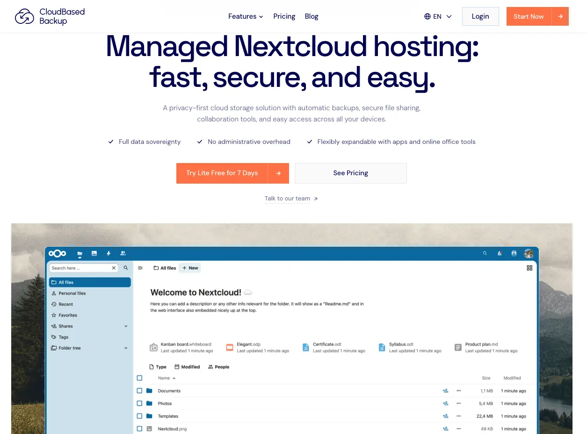Tick the checkbox for the Photos folder
This screenshot has width=587, height=434.
139,403
